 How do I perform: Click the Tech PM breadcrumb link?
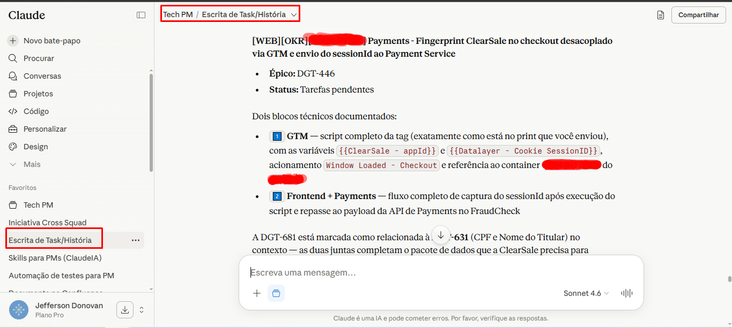(178, 14)
